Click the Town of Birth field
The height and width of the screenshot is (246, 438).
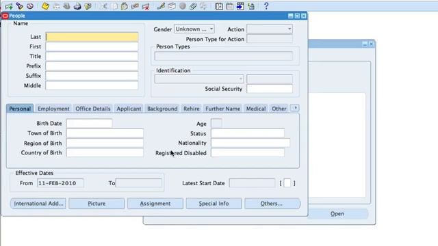105,133
